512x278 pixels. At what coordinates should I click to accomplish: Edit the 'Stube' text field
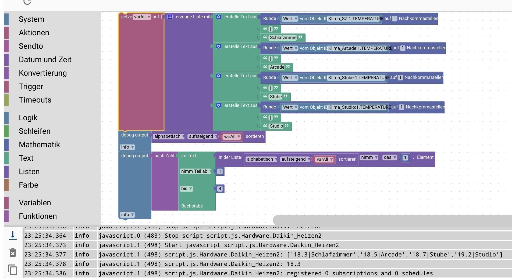(x=276, y=97)
